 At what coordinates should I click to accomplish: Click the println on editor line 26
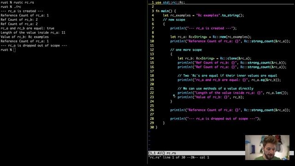(x=230, y=110)
